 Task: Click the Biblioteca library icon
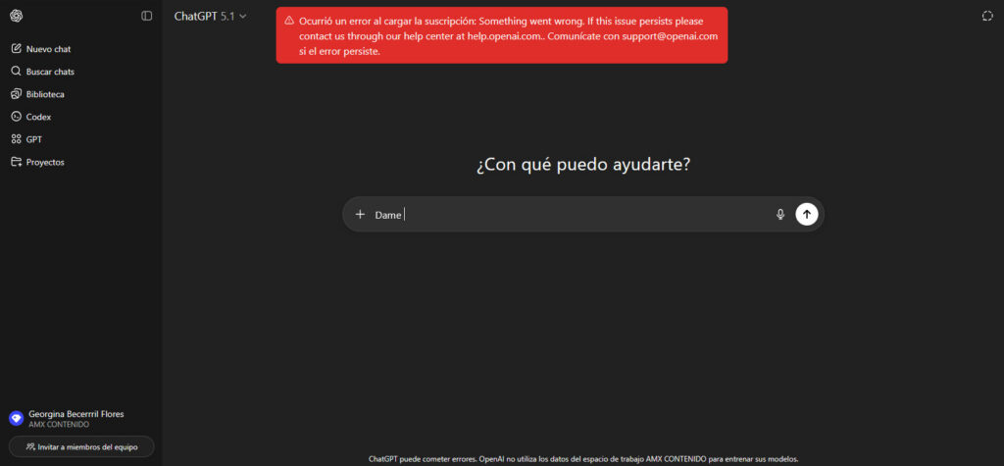click(16, 94)
